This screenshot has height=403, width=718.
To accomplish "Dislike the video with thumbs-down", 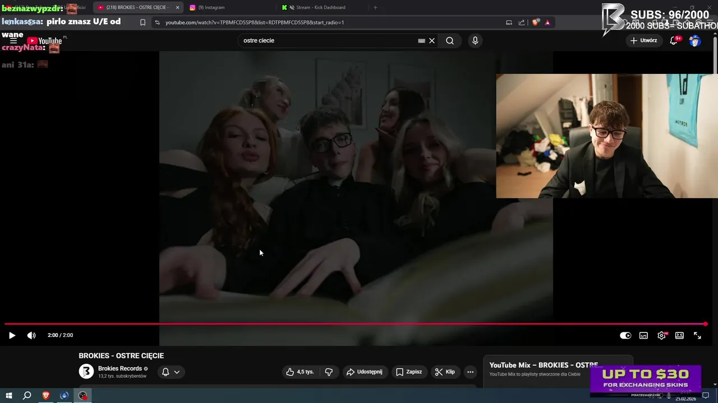I will tap(329, 372).
